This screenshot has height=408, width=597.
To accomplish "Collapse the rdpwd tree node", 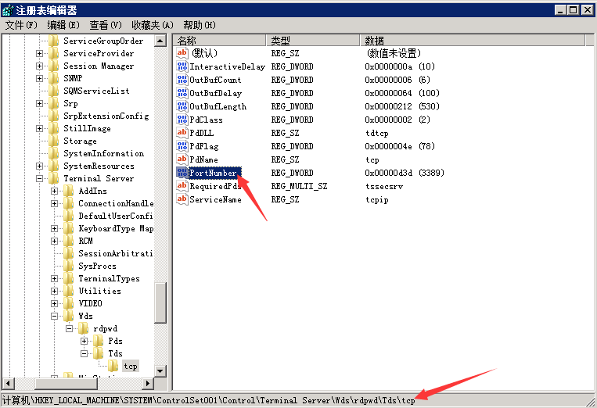I will click(69, 328).
